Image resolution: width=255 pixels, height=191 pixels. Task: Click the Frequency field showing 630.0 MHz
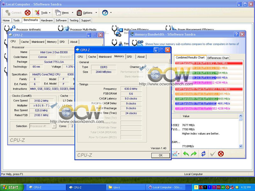point(131,89)
